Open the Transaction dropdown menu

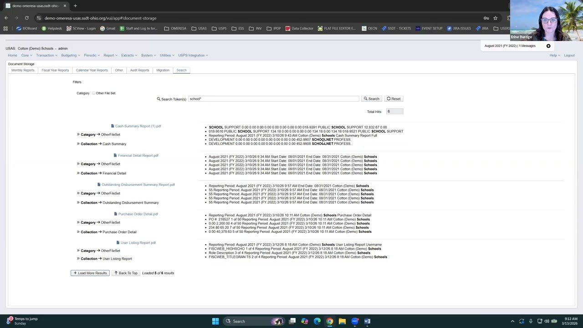[x=46, y=55]
